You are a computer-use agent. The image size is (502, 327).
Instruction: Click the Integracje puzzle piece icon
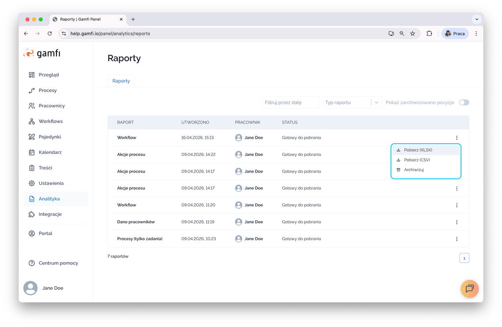(32, 214)
